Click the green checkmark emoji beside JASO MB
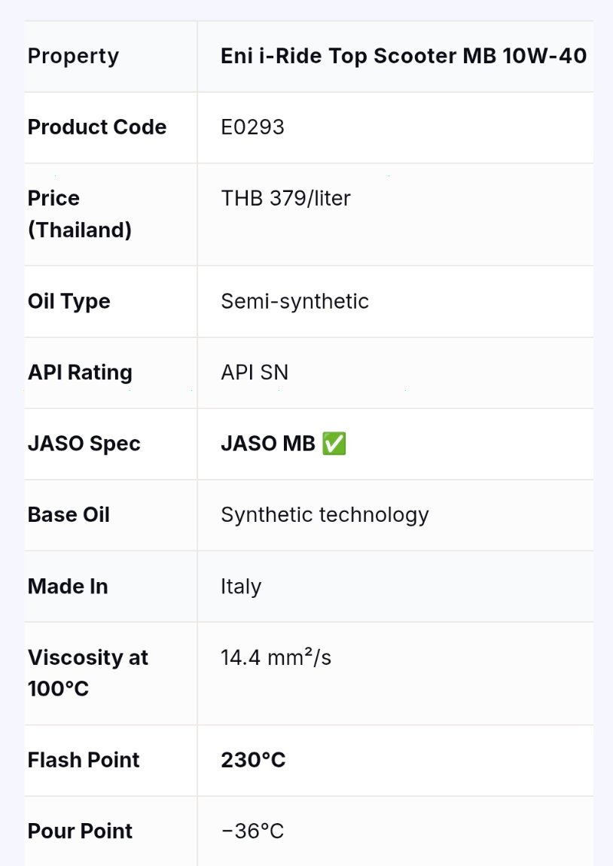The height and width of the screenshot is (866, 613). point(334,444)
